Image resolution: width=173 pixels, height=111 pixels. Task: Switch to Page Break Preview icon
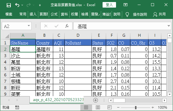coord(110,108)
